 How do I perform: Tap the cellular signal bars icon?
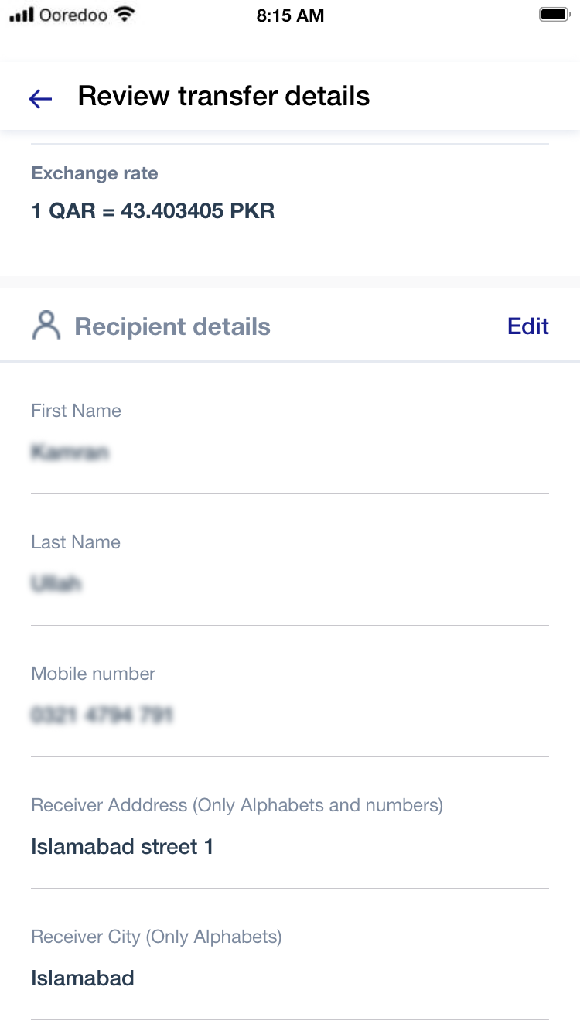[x=22, y=15]
